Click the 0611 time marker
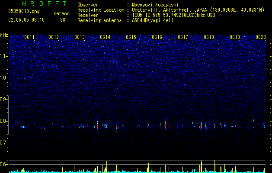The image size is (272, 173). (29, 37)
